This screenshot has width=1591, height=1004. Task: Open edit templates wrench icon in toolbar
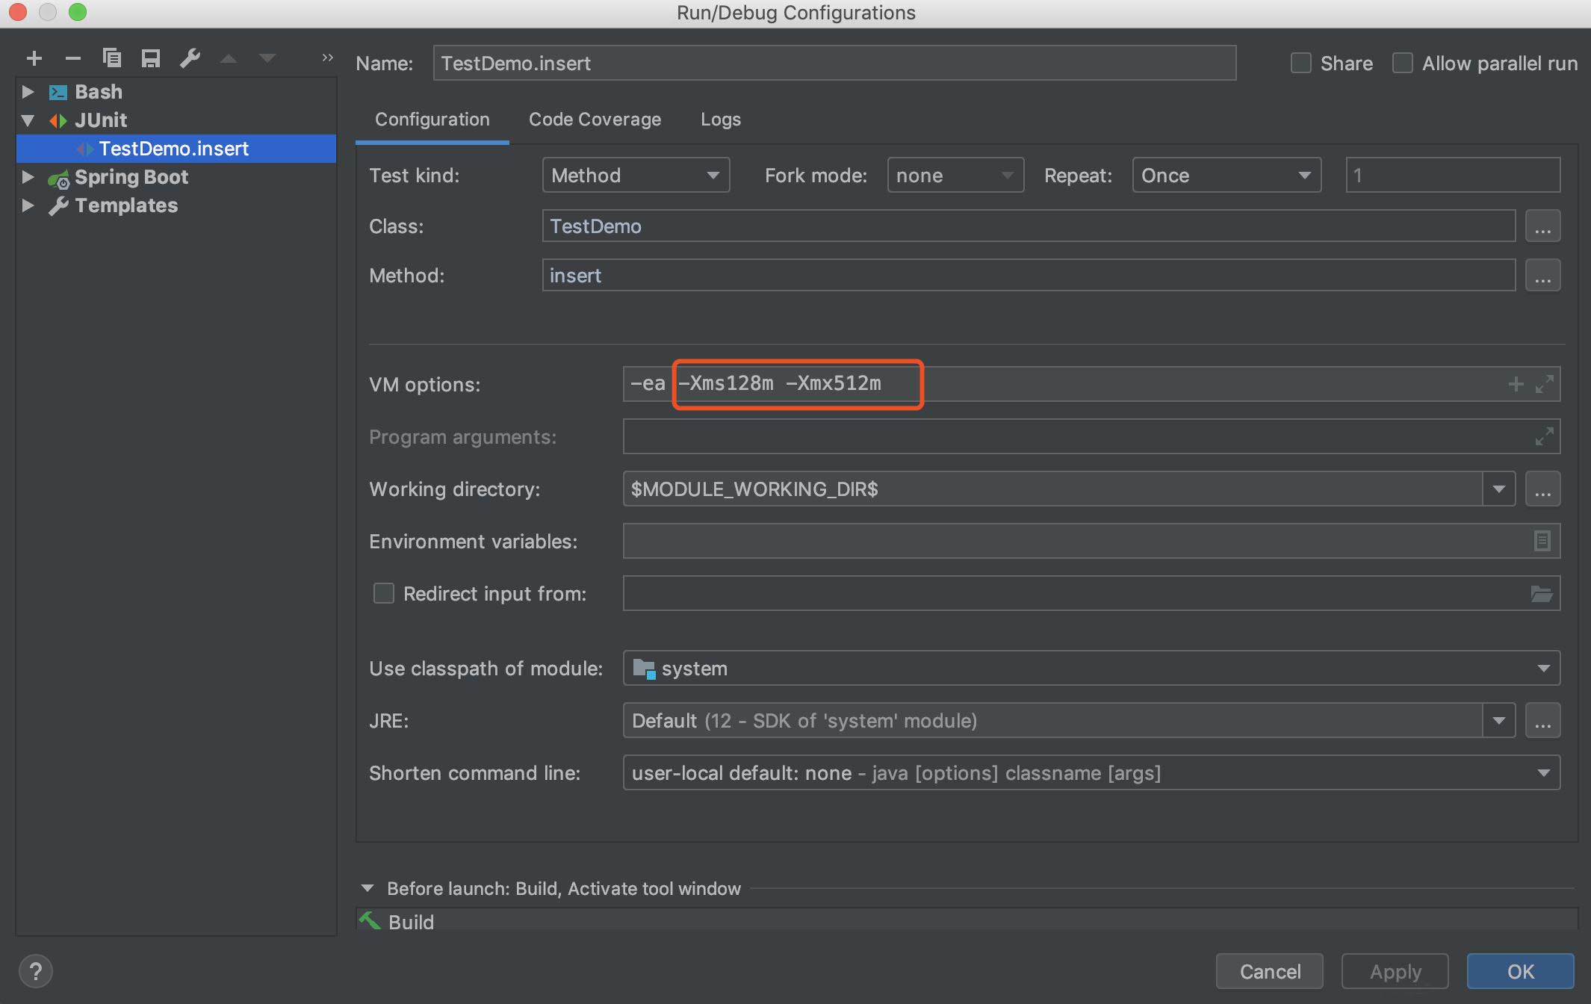(190, 58)
